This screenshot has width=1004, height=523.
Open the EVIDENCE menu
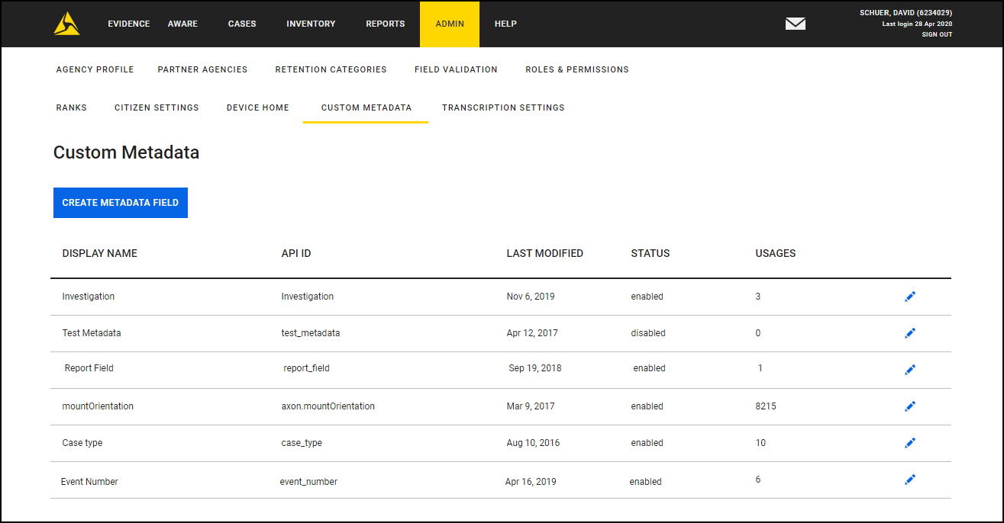128,24
